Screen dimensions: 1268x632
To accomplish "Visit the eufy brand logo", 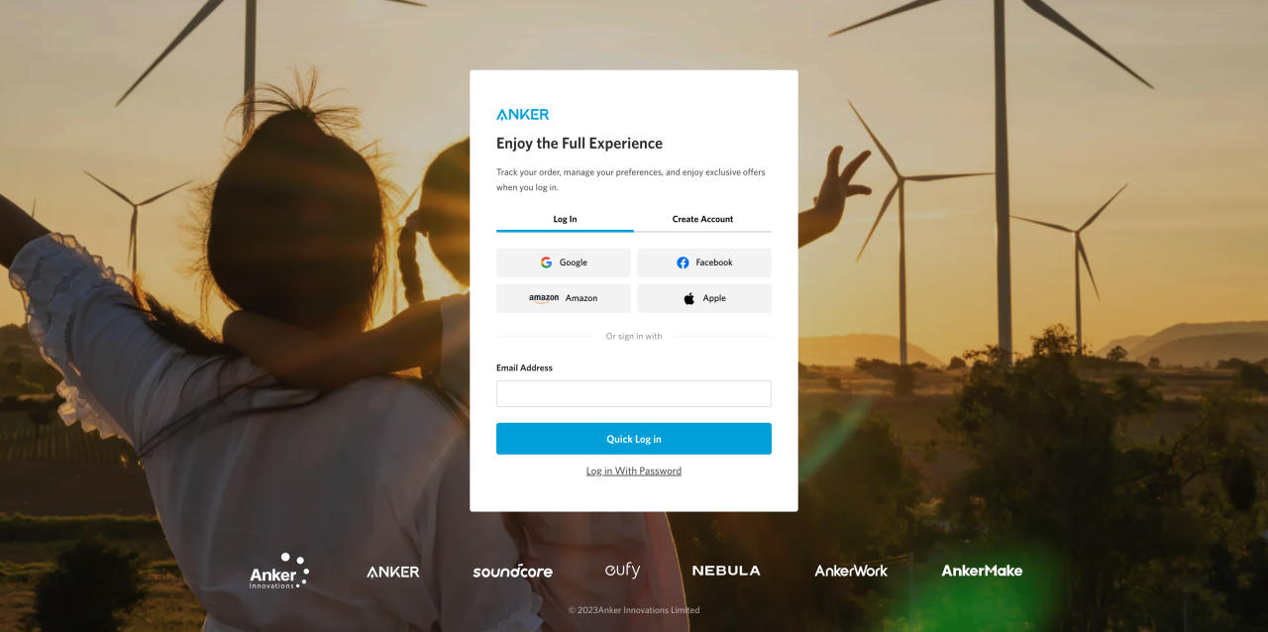I will click(x=622, y=571).
